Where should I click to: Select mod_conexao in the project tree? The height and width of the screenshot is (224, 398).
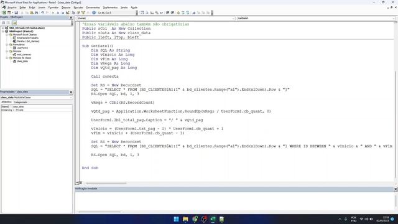[24, 55]
